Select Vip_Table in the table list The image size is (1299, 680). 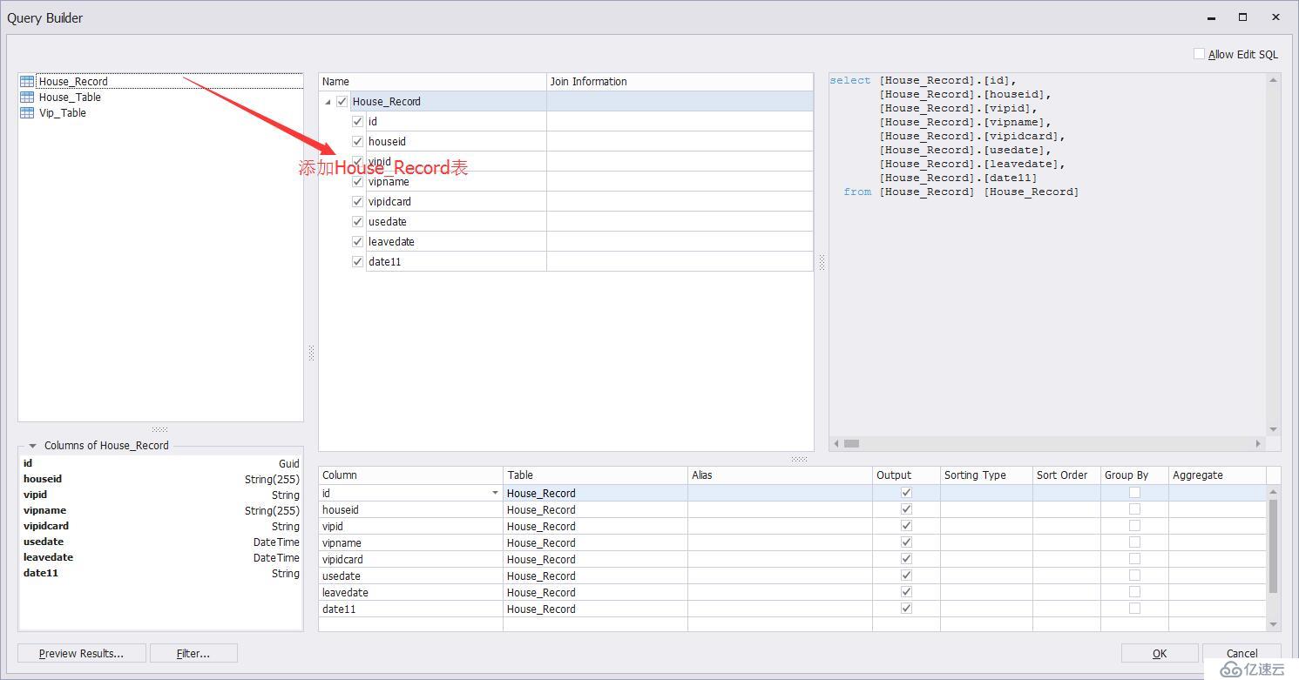63,112
